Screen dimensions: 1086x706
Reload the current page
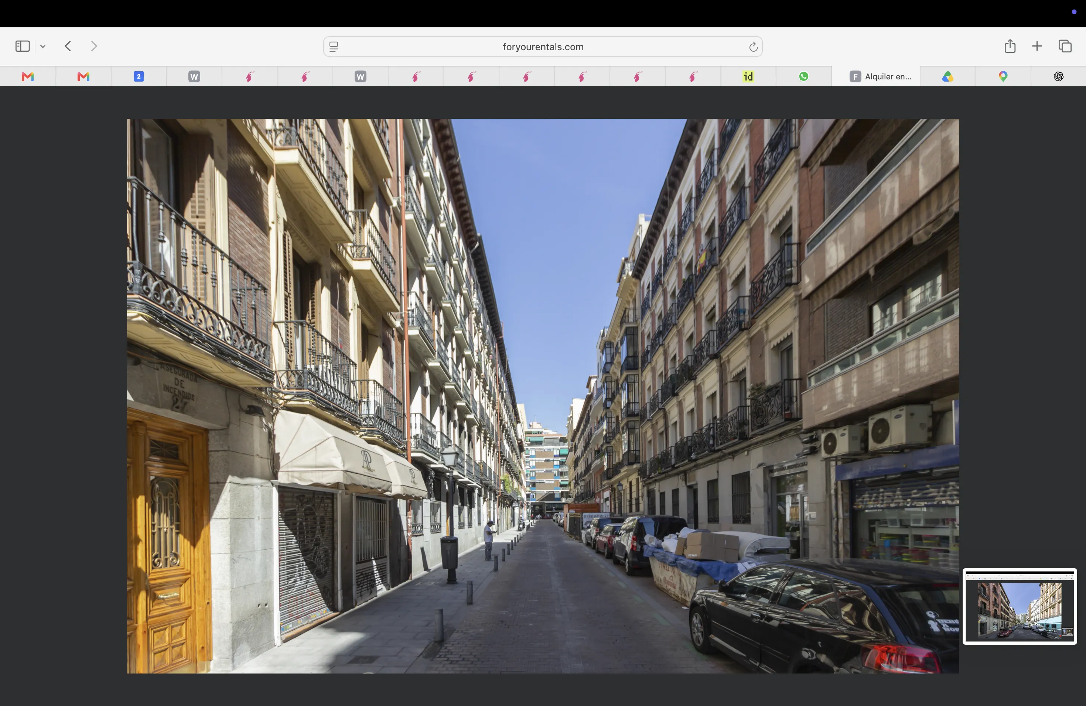coord(753,47)
